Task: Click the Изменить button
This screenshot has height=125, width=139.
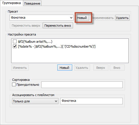Action: pyautogui.click(x=20, y=68)
